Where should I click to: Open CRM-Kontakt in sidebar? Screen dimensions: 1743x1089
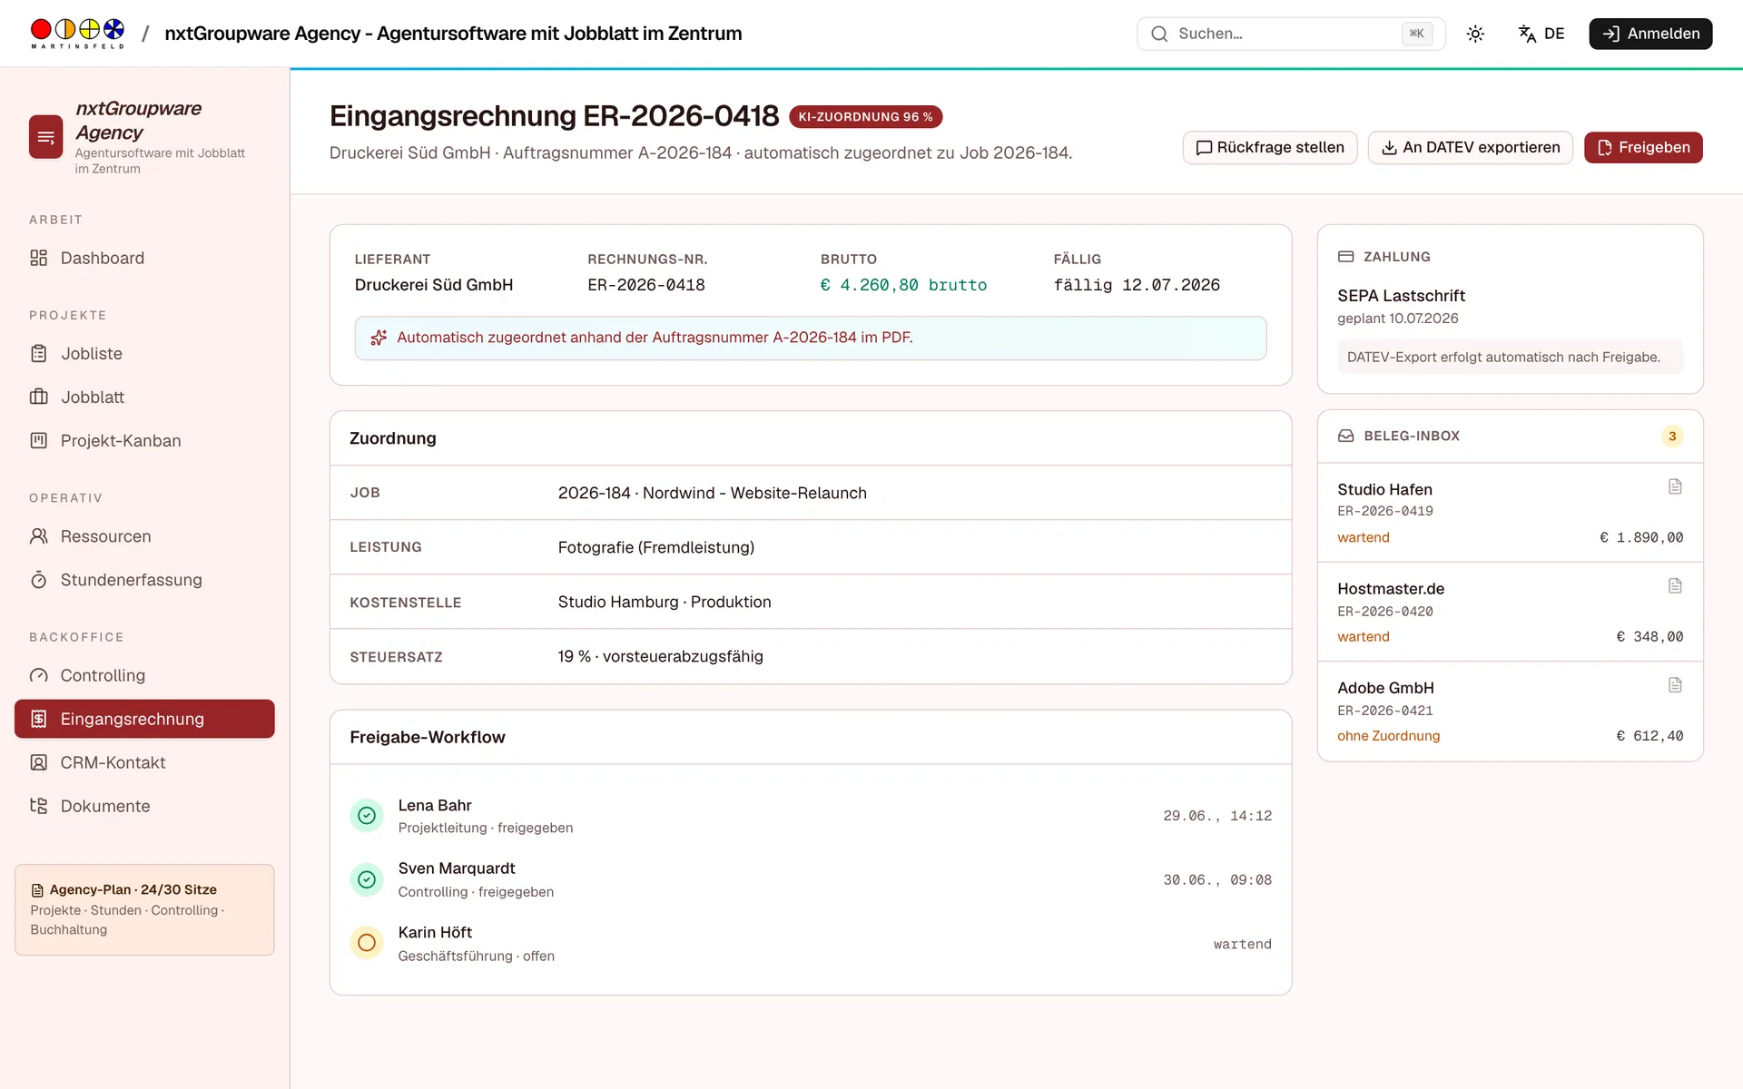144,762
